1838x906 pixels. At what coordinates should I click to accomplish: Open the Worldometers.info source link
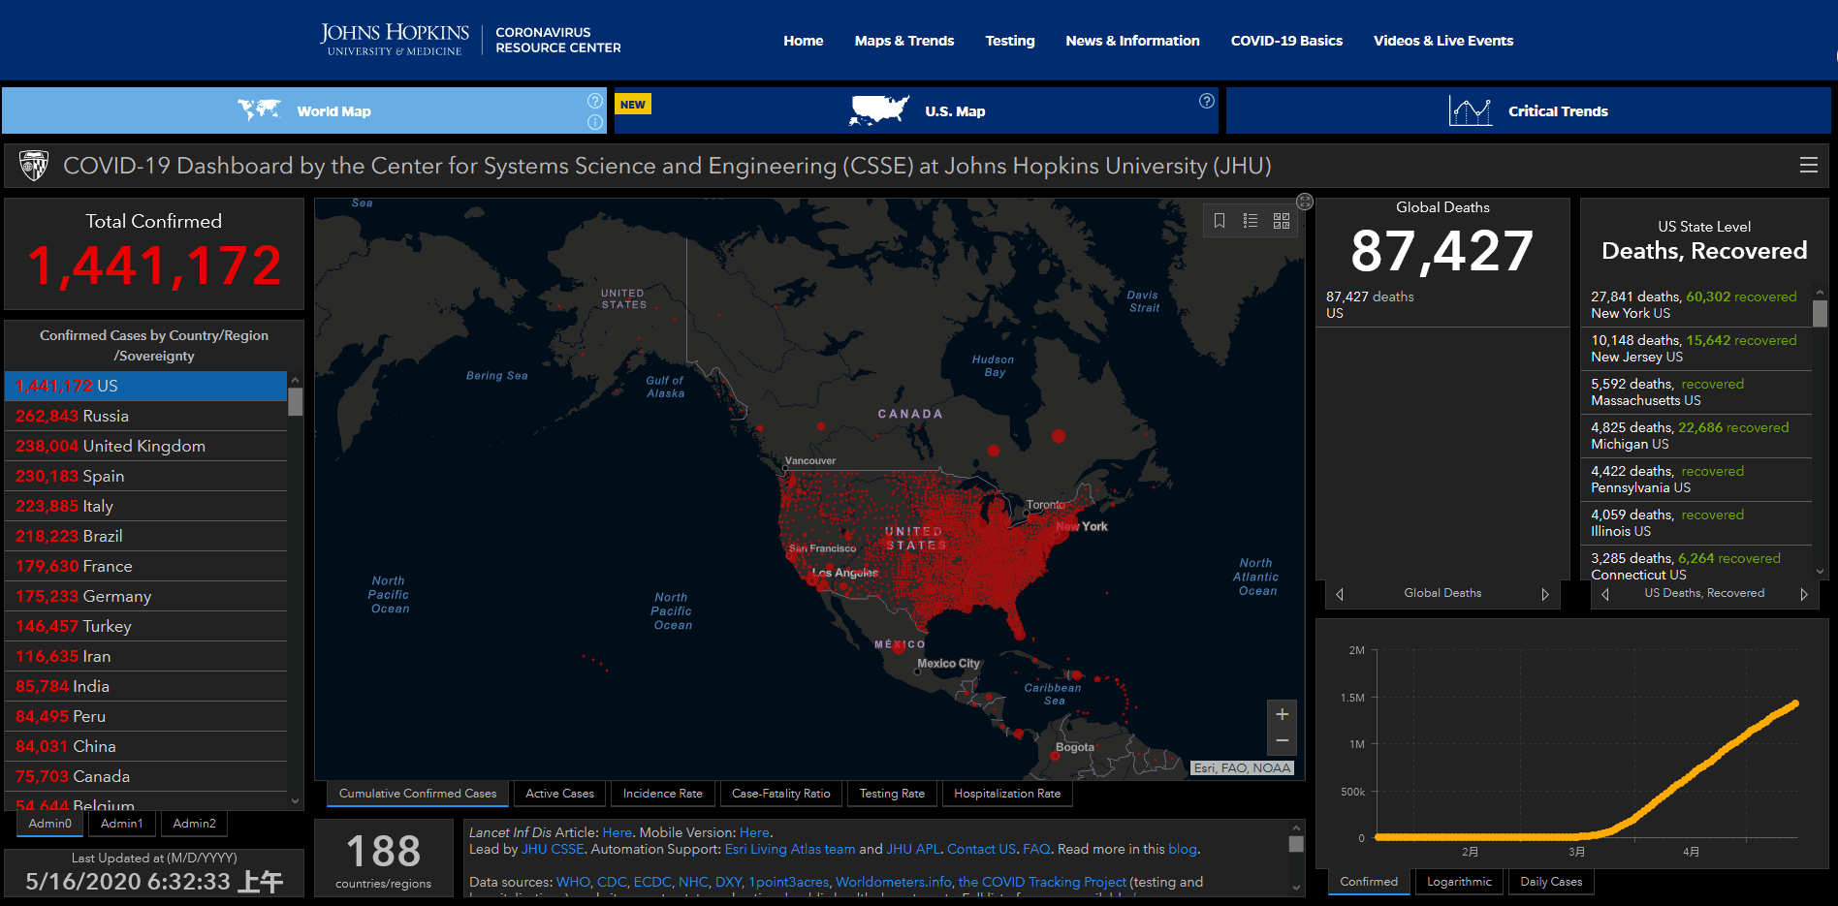pyautogui.click(x=893, y=882)
